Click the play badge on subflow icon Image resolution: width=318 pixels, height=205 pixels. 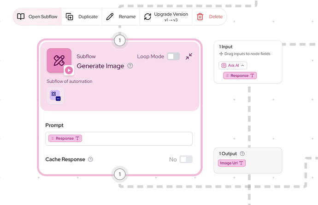click(69, 70)
